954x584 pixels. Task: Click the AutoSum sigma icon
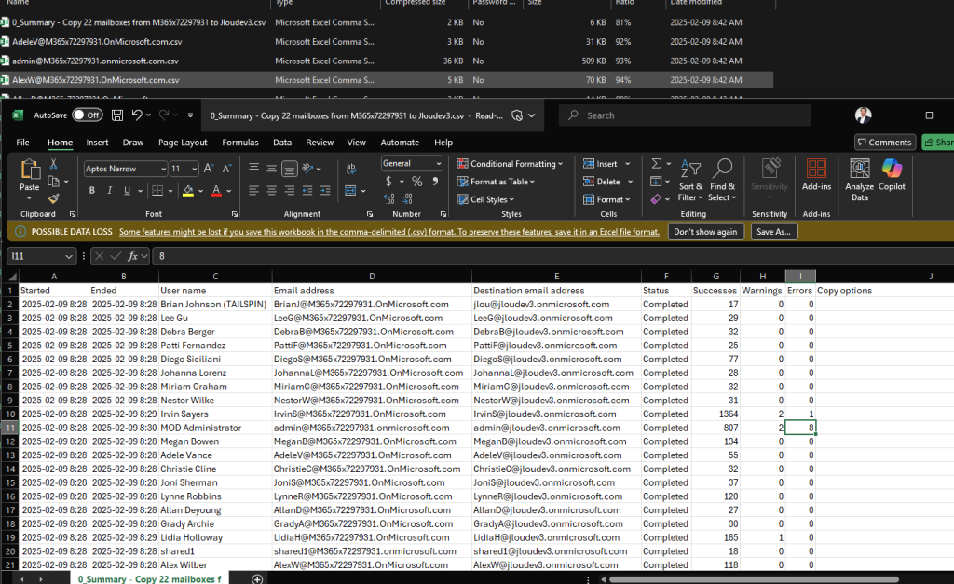pos(656,164)
